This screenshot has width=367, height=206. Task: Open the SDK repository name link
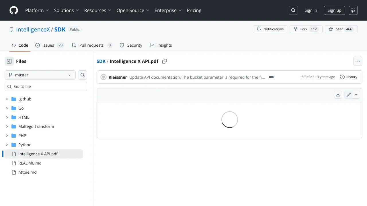[x=60, y=29]
